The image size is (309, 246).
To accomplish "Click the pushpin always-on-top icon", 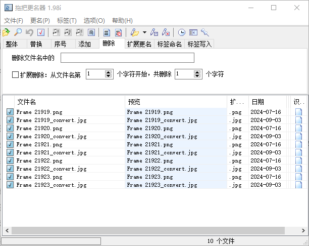I will coord(205,32).
